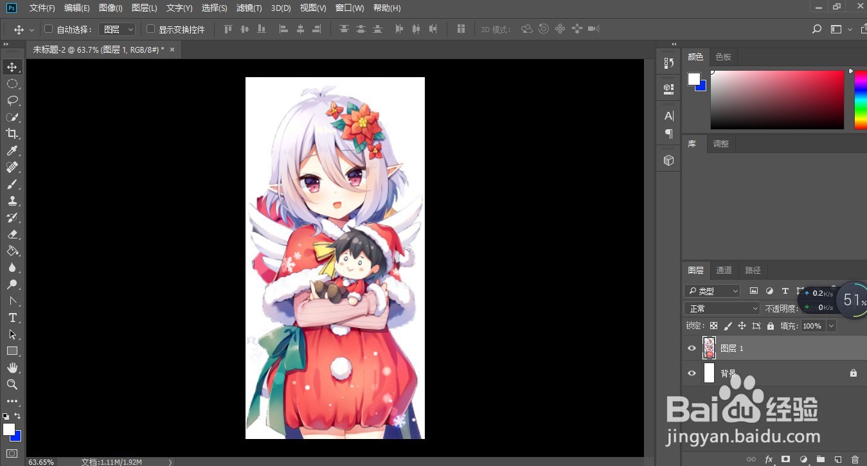This screenshot has width=867, height=466.
Task: Select the Pen tool
Action: [x=12, y=301]
